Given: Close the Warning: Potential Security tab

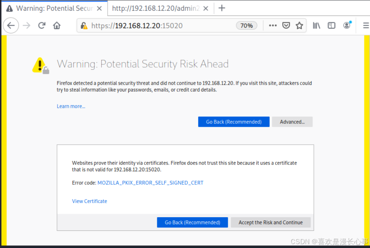Looking at the screenshot, I should tap(99, 9).
